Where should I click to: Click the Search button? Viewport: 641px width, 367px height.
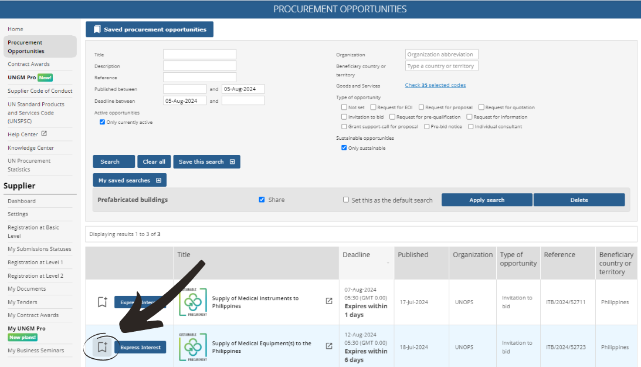tap(114, 161)
